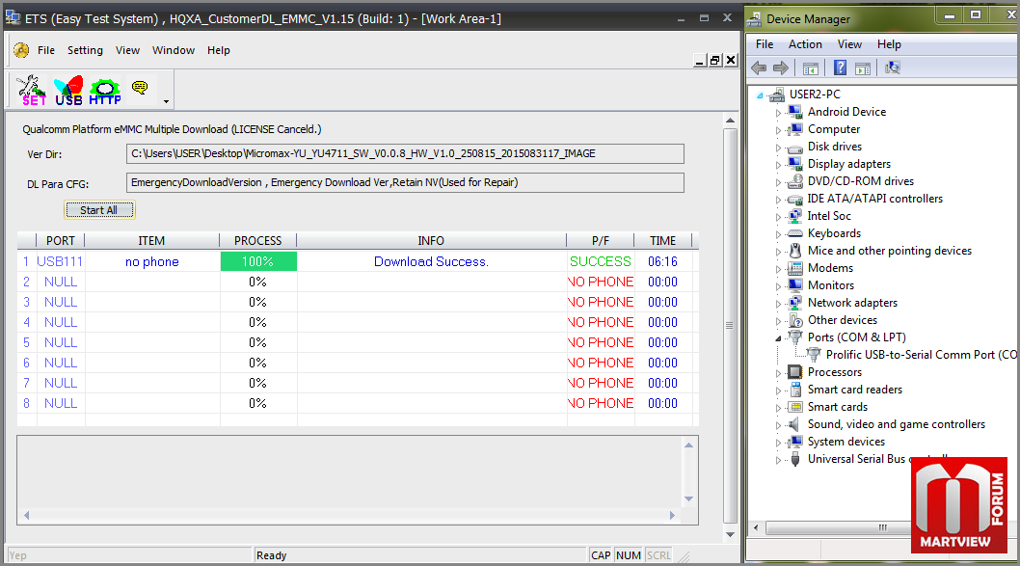Open Setting menu in ETS
This screenshot has width=1020, height=566.
point(85,50)
